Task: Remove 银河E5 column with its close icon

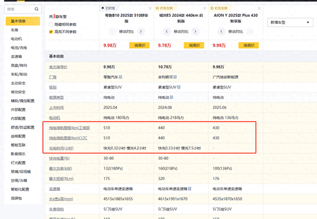Action: 205,8
